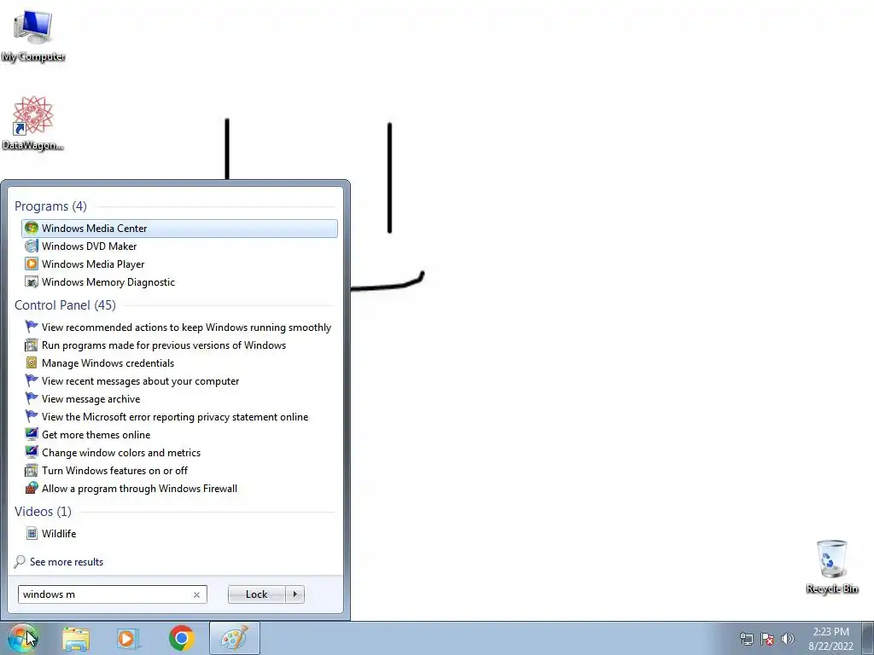
Task: Click the Memory Diagnostic chip icon
Action: coord(32,281)
